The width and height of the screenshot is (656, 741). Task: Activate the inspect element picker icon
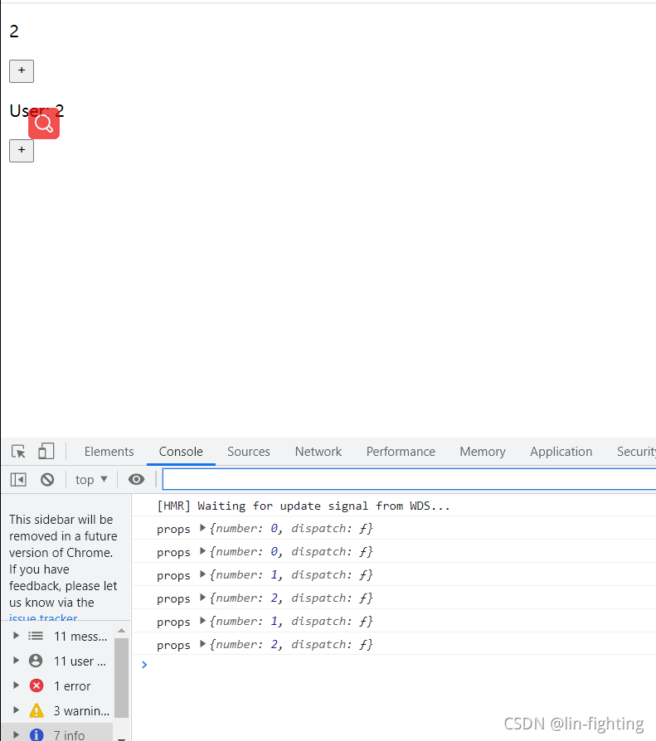click(18, 451)
